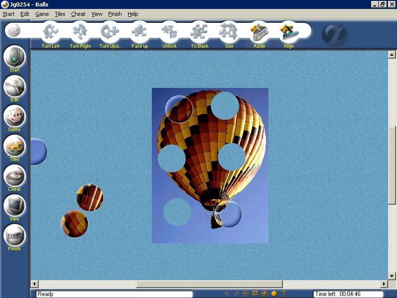Click the horizontal scrollbar thumb
Image resolution: width=397 pixels, height=298 pixels.
click(209, 284)
